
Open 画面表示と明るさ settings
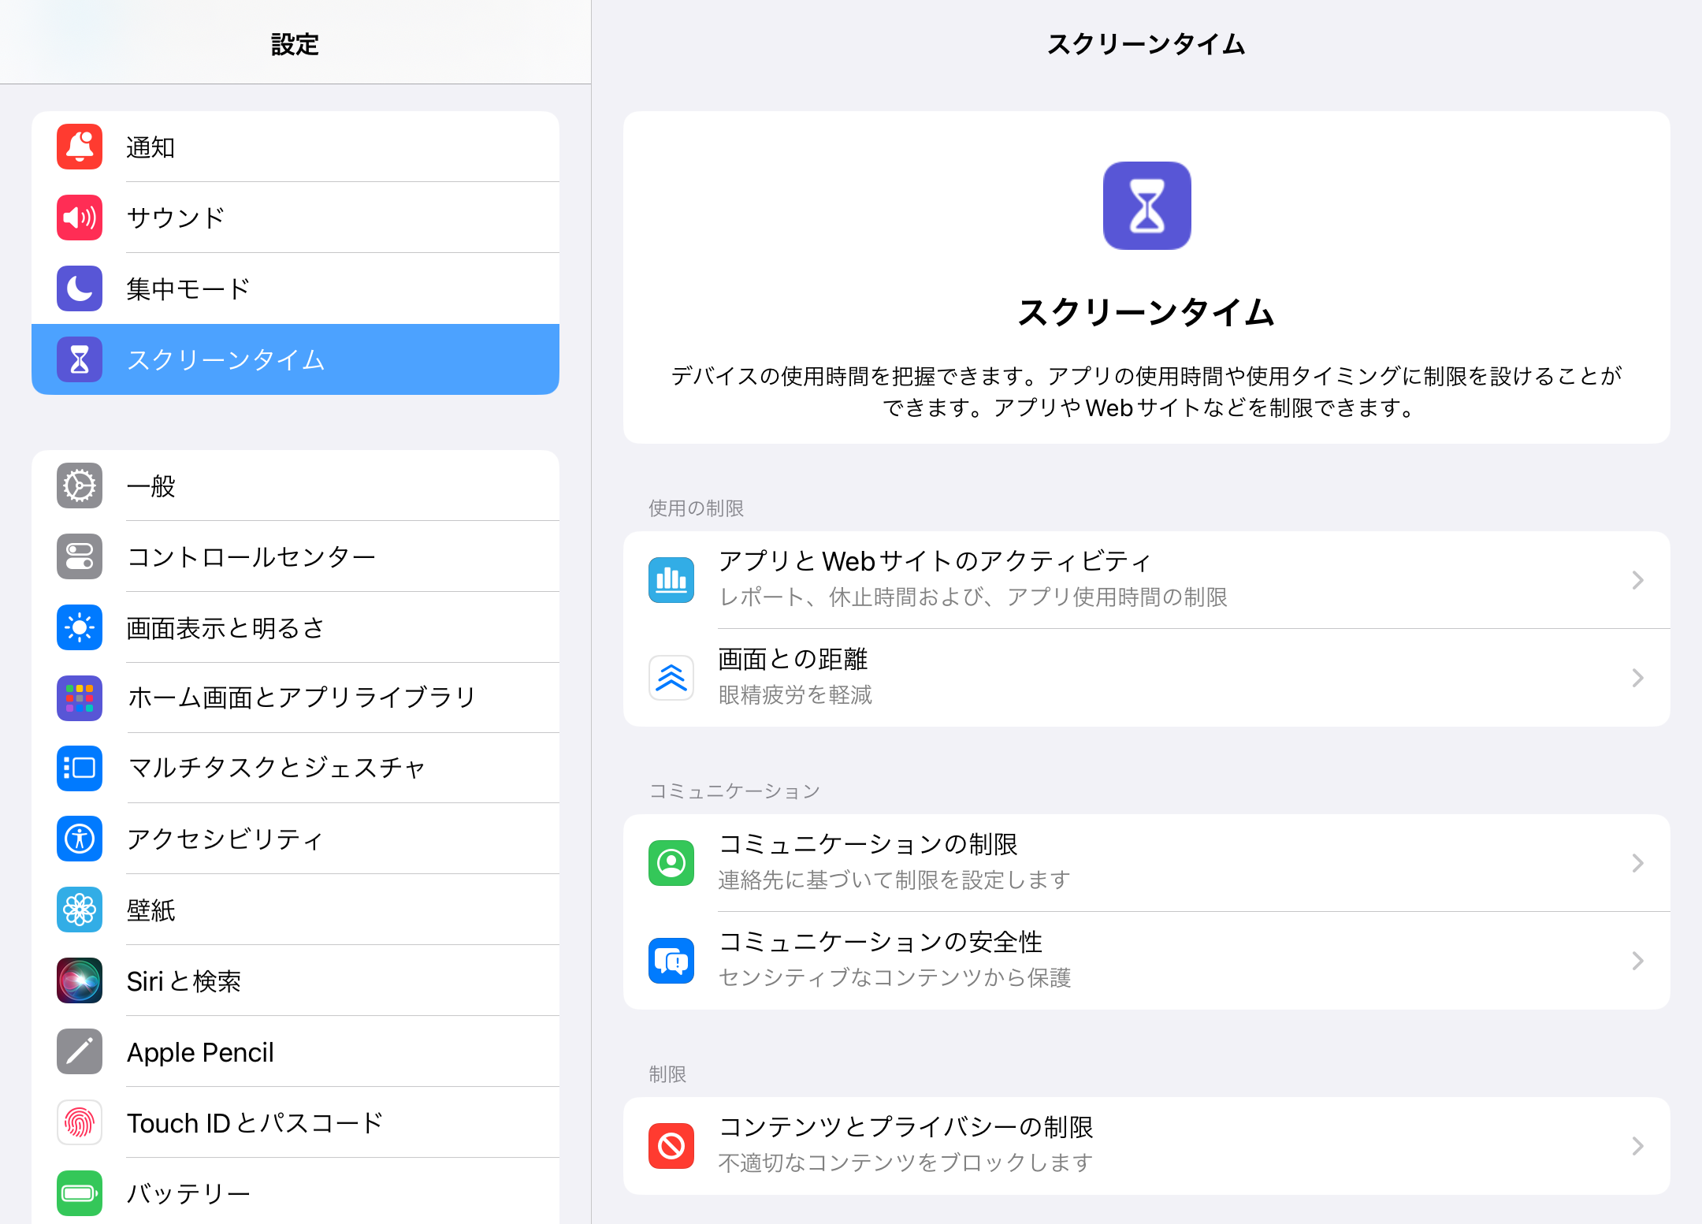295,627
